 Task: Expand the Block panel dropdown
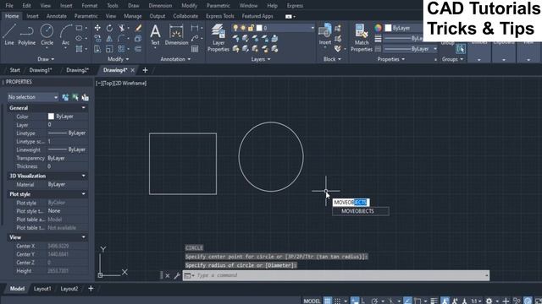pos(332,59)
